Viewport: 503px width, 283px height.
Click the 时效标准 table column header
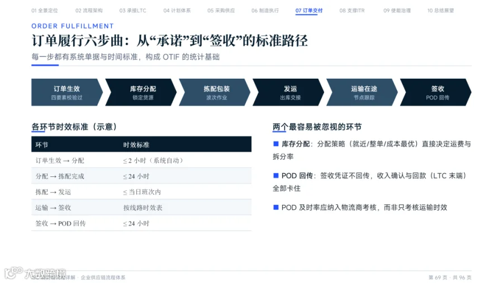136,145
